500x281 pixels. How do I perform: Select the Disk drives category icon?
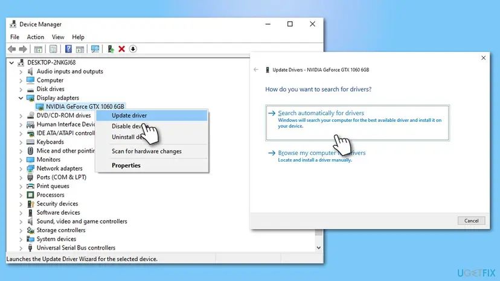(x=30, y=89)
